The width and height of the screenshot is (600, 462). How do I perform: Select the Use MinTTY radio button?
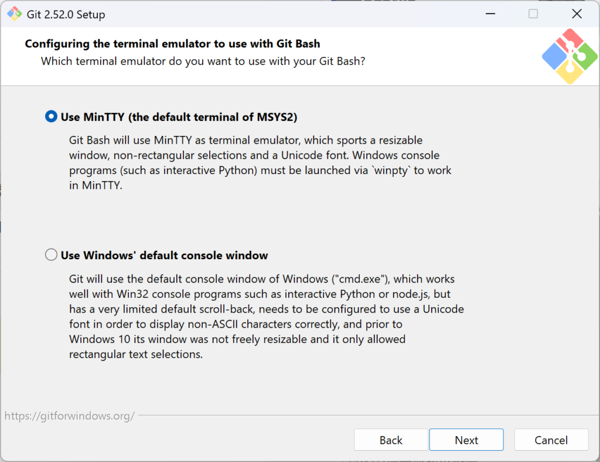51,117
